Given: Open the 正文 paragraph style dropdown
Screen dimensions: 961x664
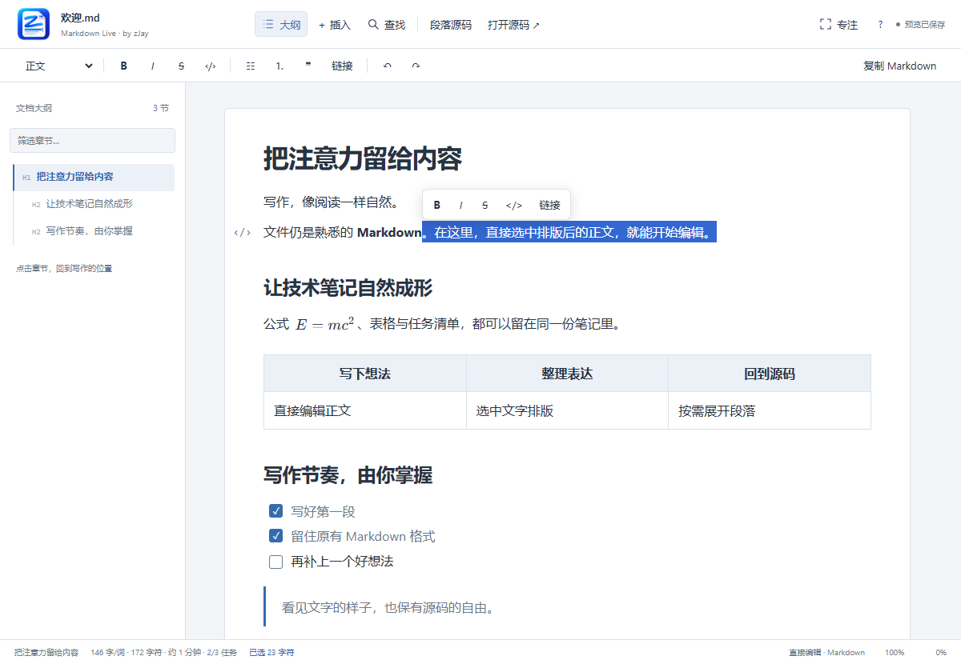Looking at the screenshot, I should [58, 66].
